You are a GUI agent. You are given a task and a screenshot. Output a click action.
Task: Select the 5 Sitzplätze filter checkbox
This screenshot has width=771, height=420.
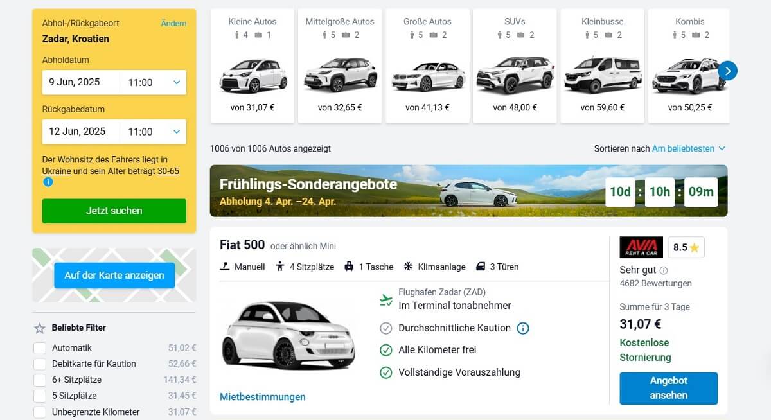pos(40,396)
